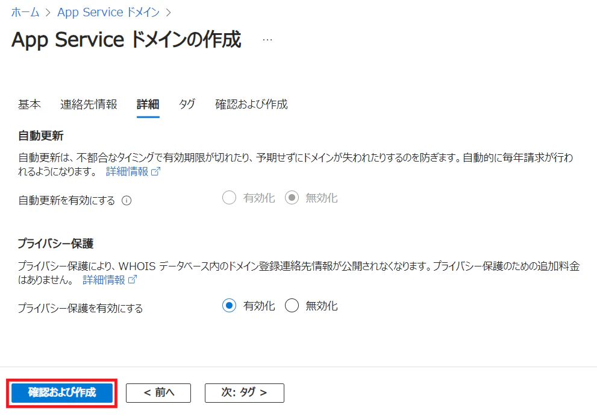
Task: Switch to the 連絡先情報 tab
Action: click(89, 104)
